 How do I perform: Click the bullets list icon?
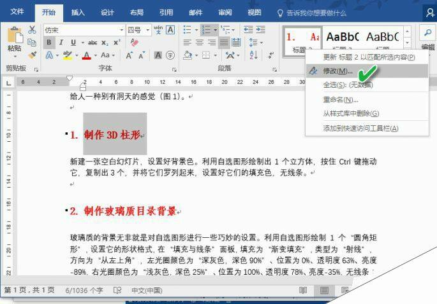(188, 30)
